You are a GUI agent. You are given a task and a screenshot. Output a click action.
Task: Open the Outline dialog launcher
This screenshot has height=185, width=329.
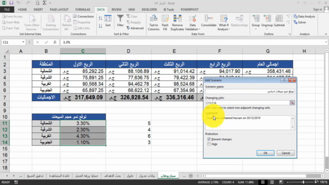click(x=290, y=34)
